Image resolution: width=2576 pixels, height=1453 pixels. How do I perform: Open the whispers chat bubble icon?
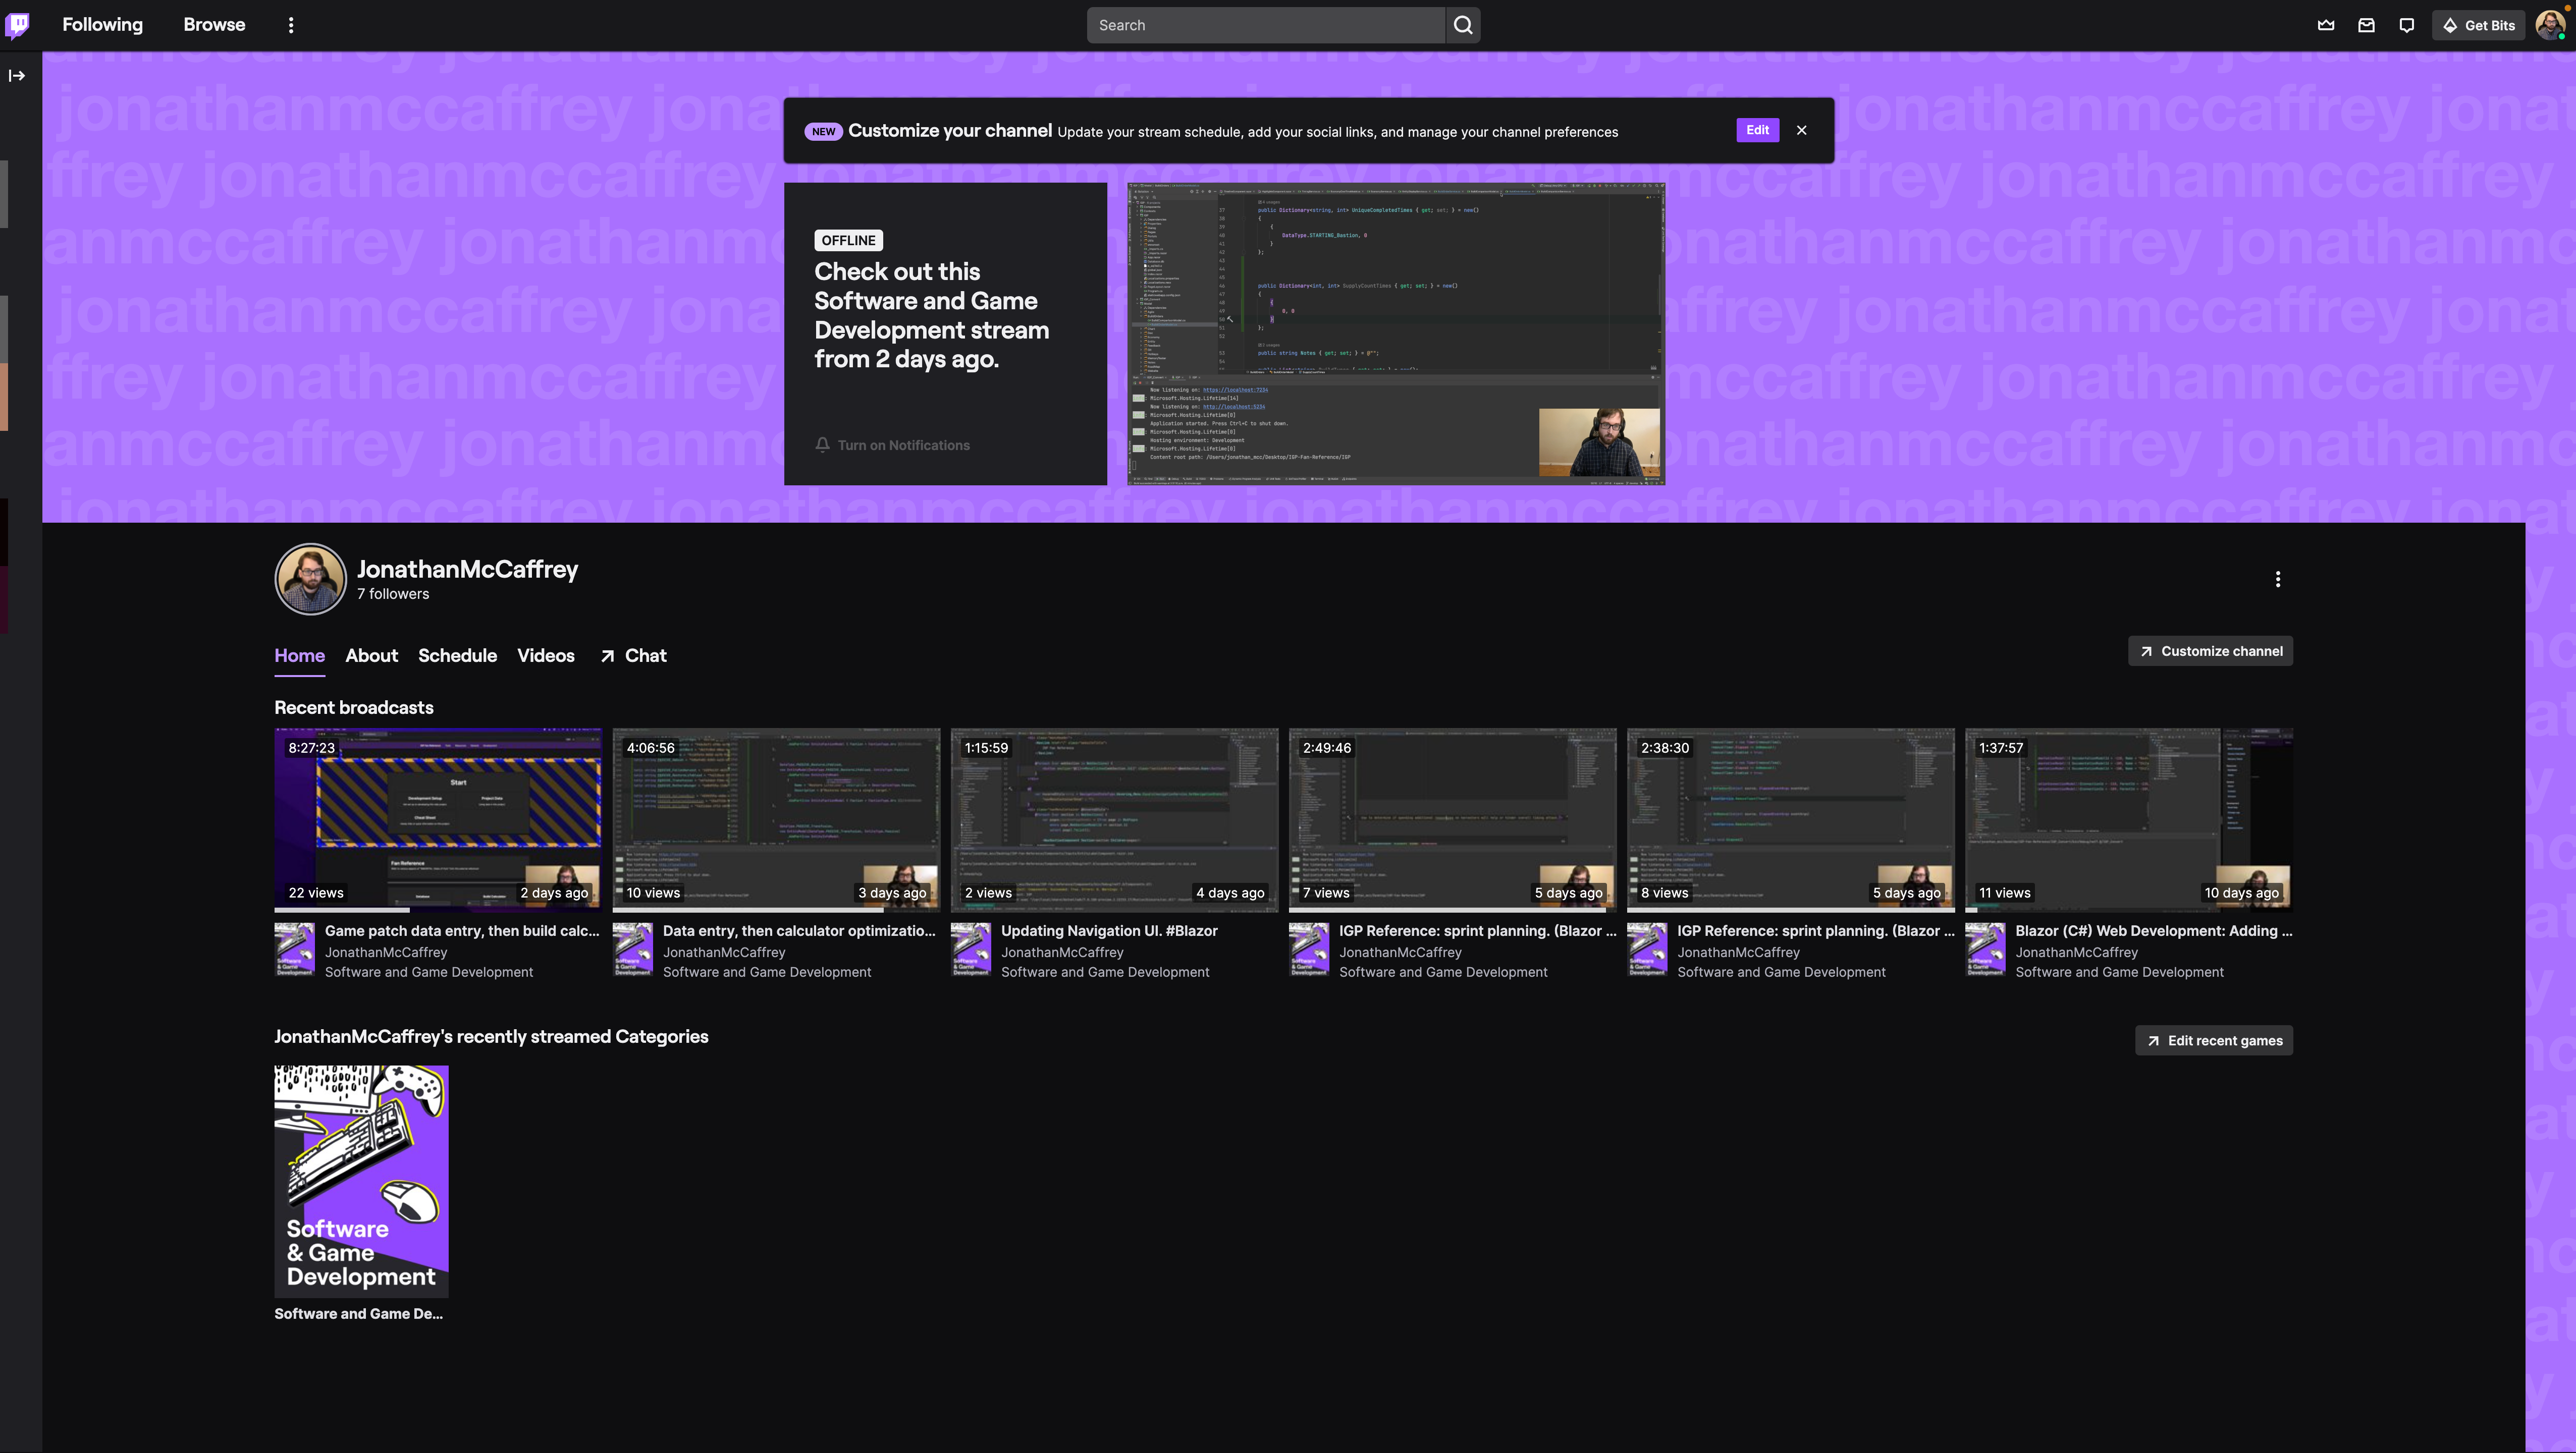pos(2407,25)
